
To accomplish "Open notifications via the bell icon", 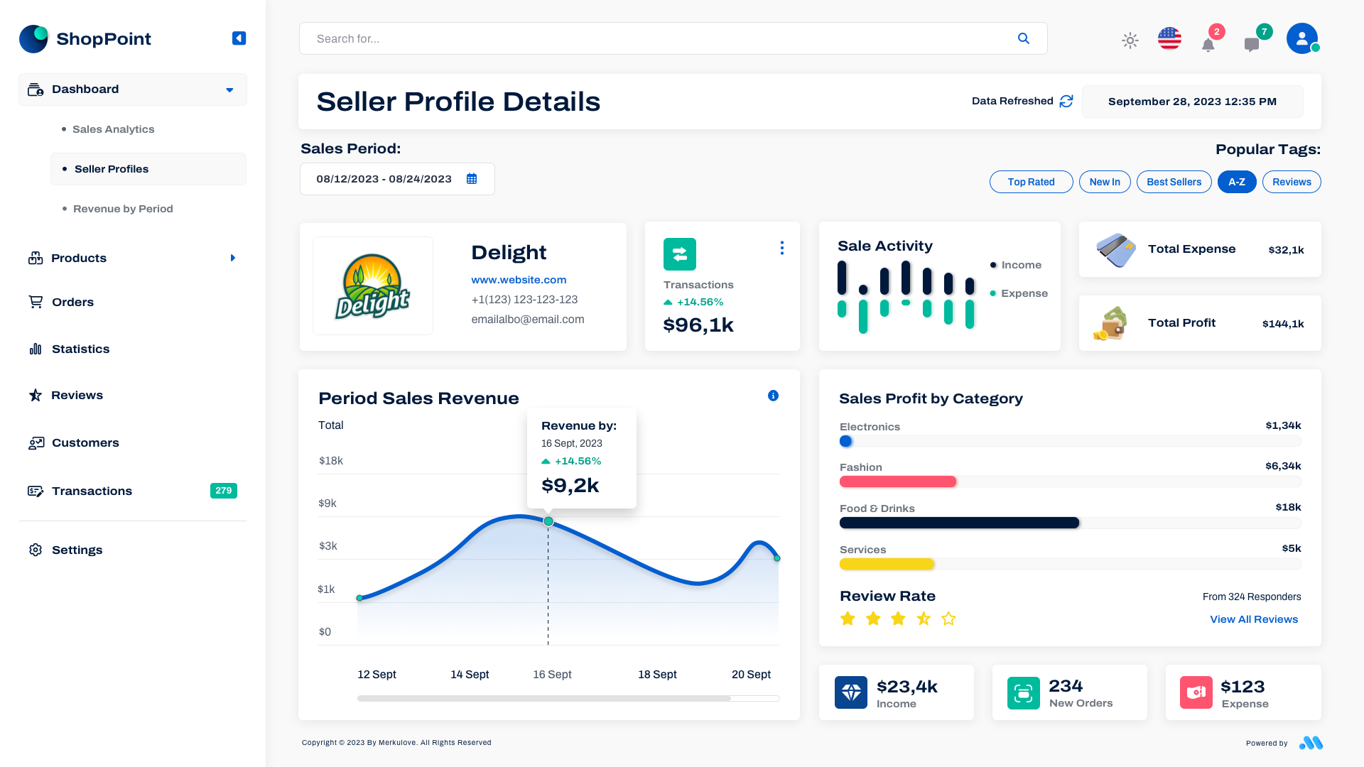I will [1209, 44].
